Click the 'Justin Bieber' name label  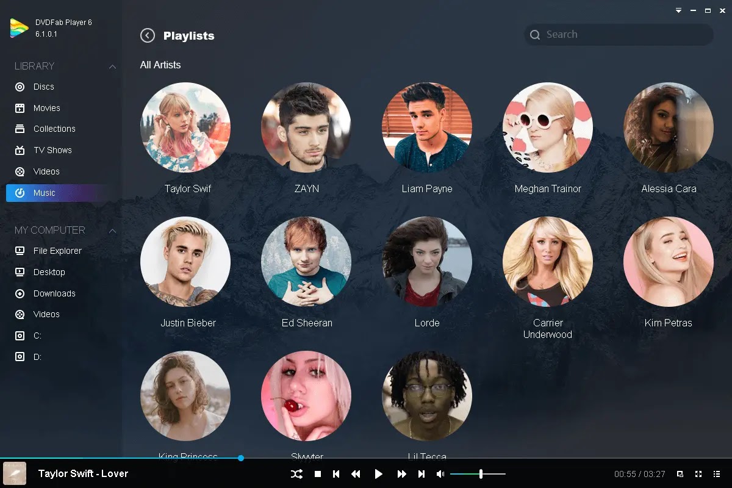tap(188, 323)
